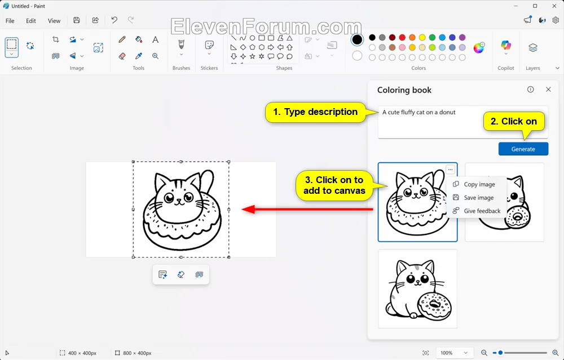Select the five-point star shape

click(x=253, y=56)
